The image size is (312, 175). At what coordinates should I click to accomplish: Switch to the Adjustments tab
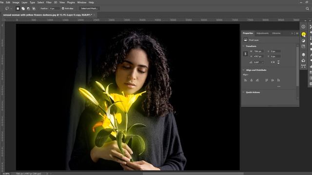coord(262,33)
